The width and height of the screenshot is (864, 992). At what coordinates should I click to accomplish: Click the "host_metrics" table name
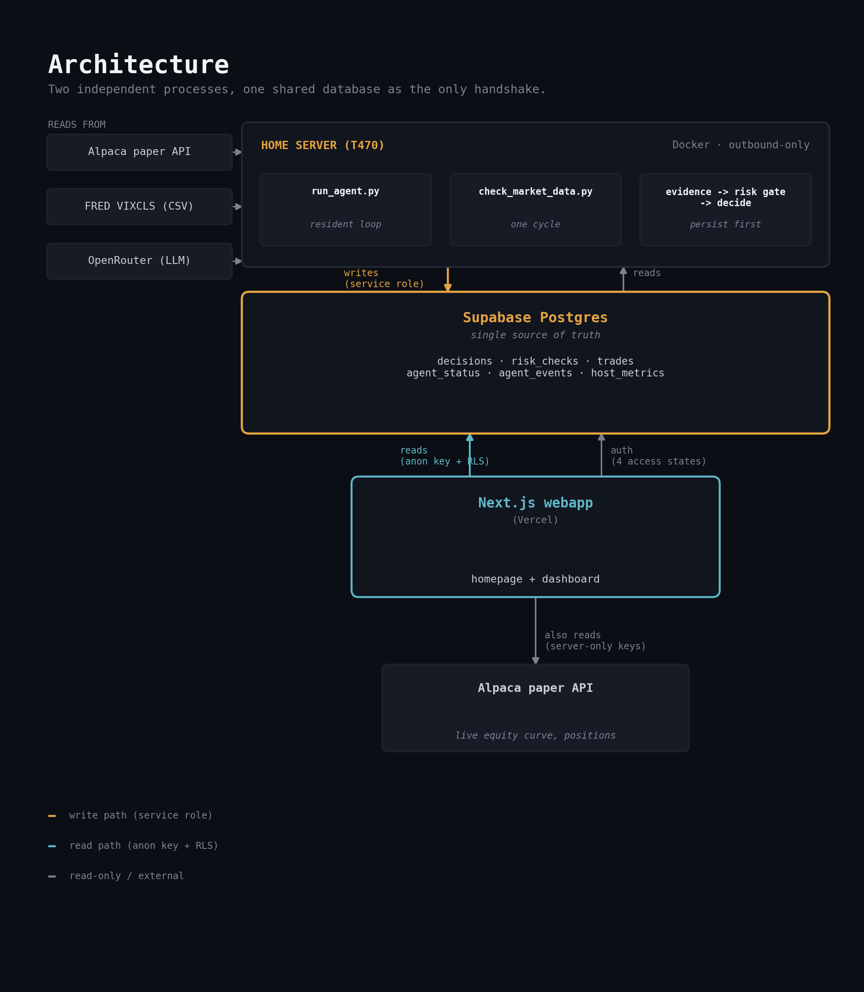(628, 373)
